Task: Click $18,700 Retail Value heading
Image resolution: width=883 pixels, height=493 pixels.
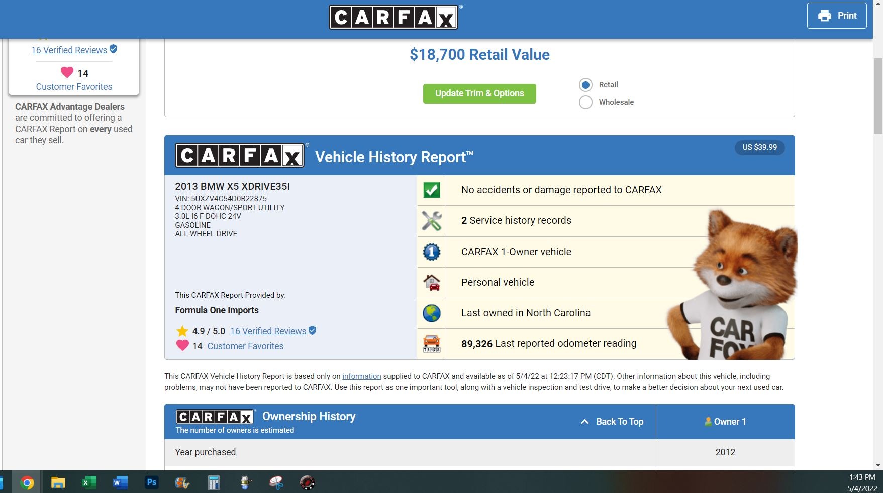Action: (x=479, y=54)
